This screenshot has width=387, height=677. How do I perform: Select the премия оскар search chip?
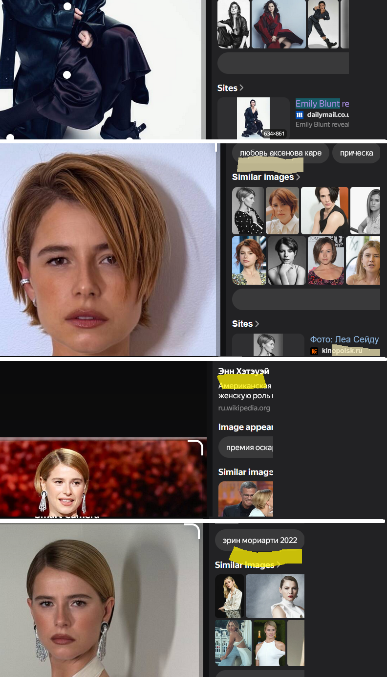pyautogui.click(x=248, y=448)
